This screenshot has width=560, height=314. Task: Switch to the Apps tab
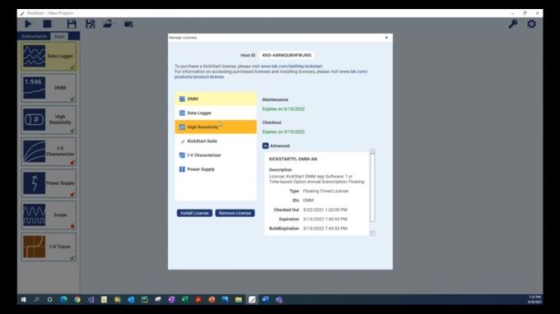pyautogui.click(x=59, y=36)
